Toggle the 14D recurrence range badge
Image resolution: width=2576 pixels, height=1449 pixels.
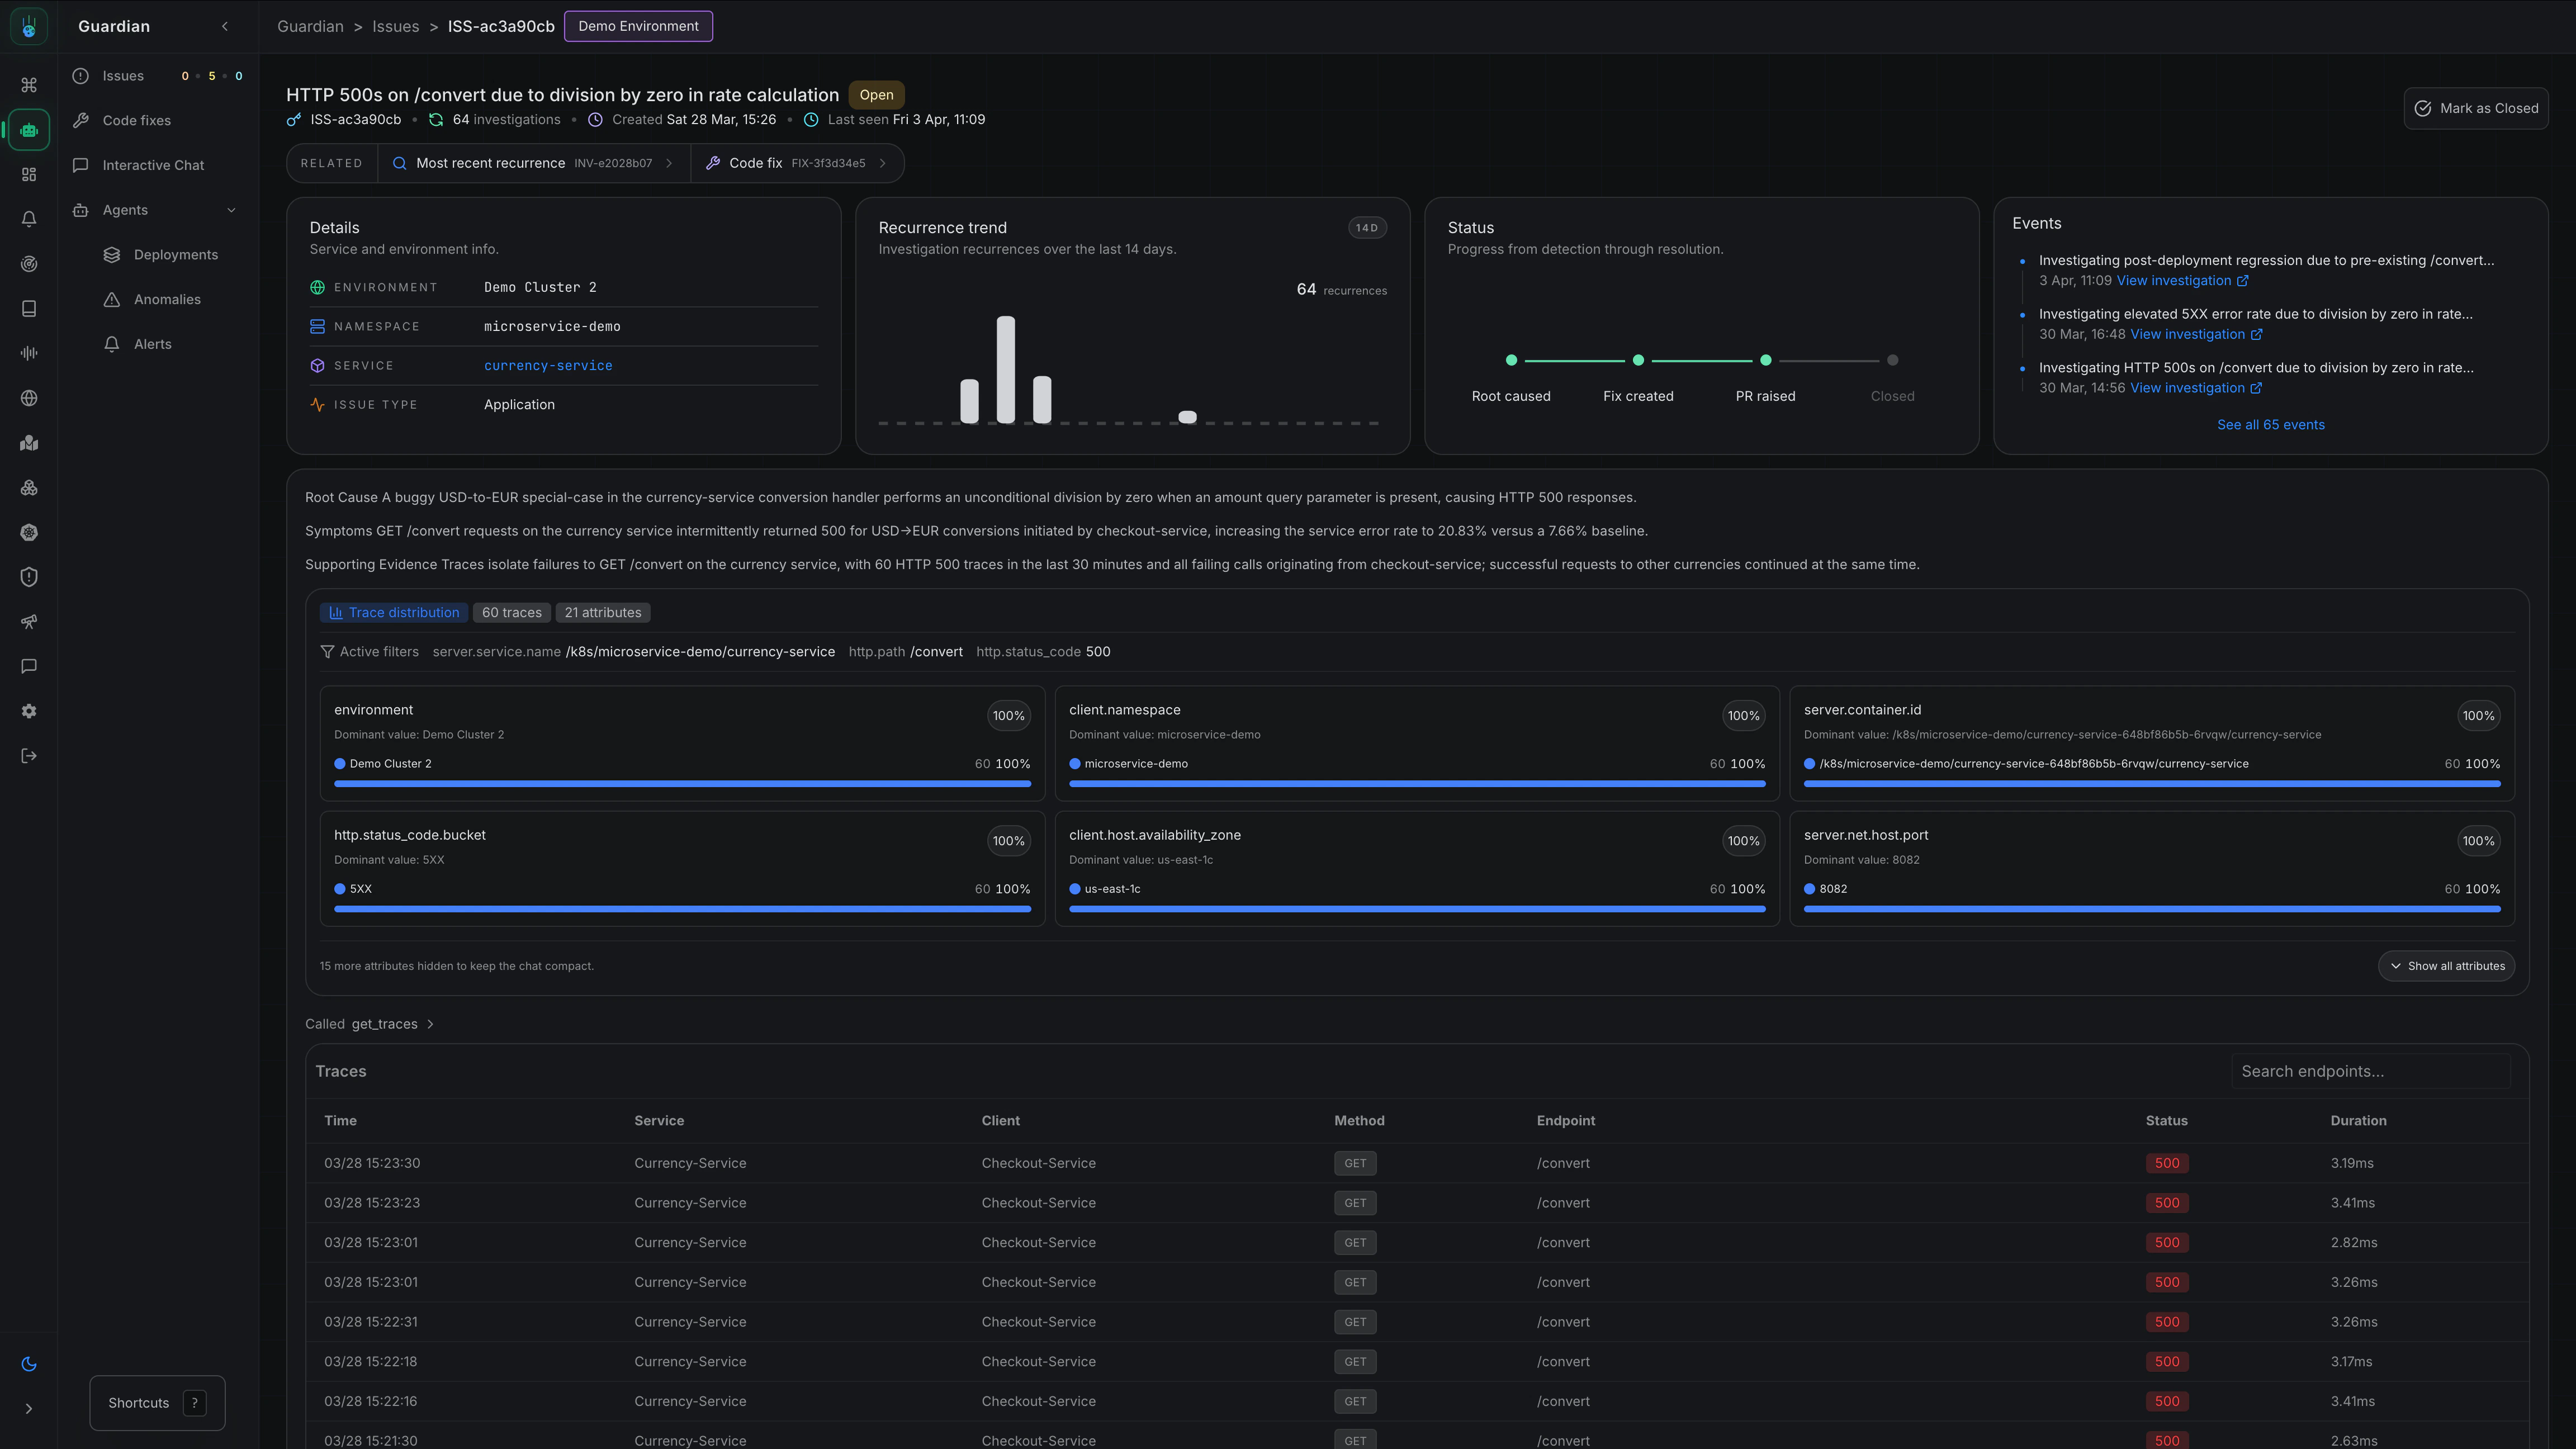1366,228
